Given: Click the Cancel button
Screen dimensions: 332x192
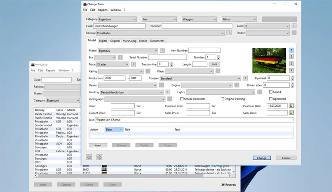Looking at the screenshot, I should coord(286,158).
